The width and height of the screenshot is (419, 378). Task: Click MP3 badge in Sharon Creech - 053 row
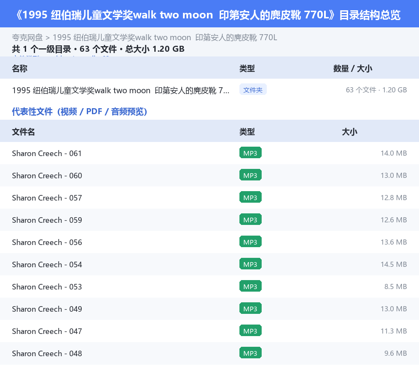tap(251, 286)
